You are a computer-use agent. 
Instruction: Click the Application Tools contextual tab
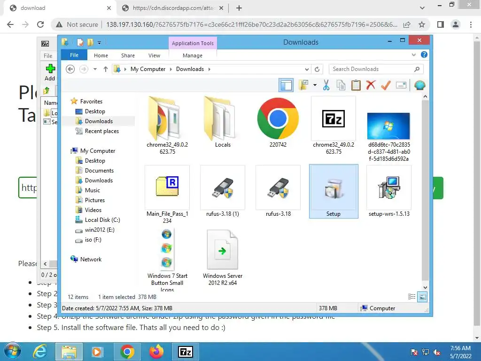[x=193, y=43]
